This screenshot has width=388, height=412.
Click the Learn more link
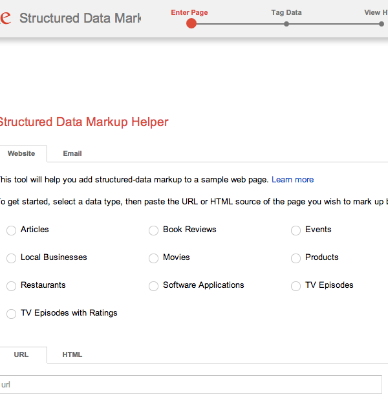click(x=293, y=180)
